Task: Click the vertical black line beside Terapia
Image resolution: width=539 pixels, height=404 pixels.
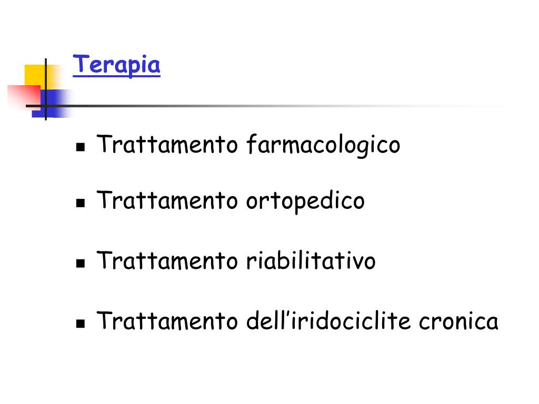Action: (x=46, y=89)
